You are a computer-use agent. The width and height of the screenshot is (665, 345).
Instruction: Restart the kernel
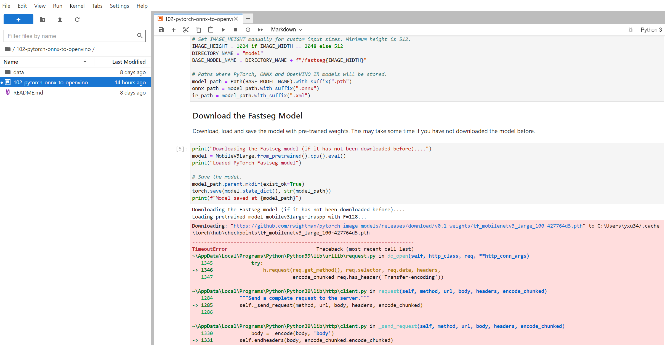(x=248, y=29)
